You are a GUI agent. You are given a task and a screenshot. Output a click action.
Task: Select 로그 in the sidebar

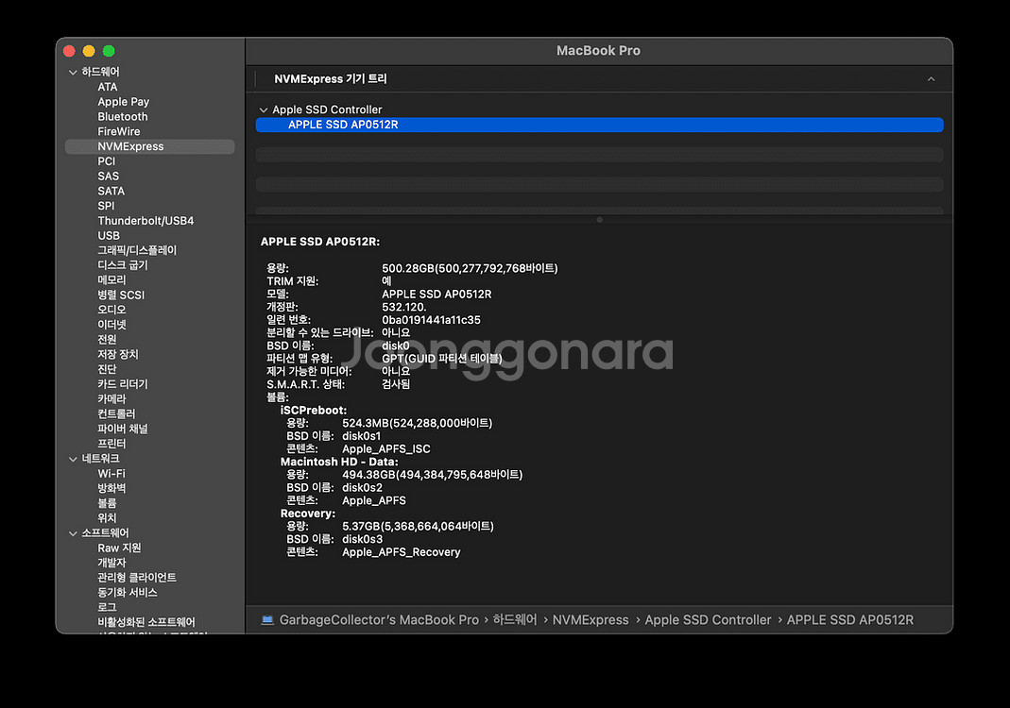click(x=107, y=607)
